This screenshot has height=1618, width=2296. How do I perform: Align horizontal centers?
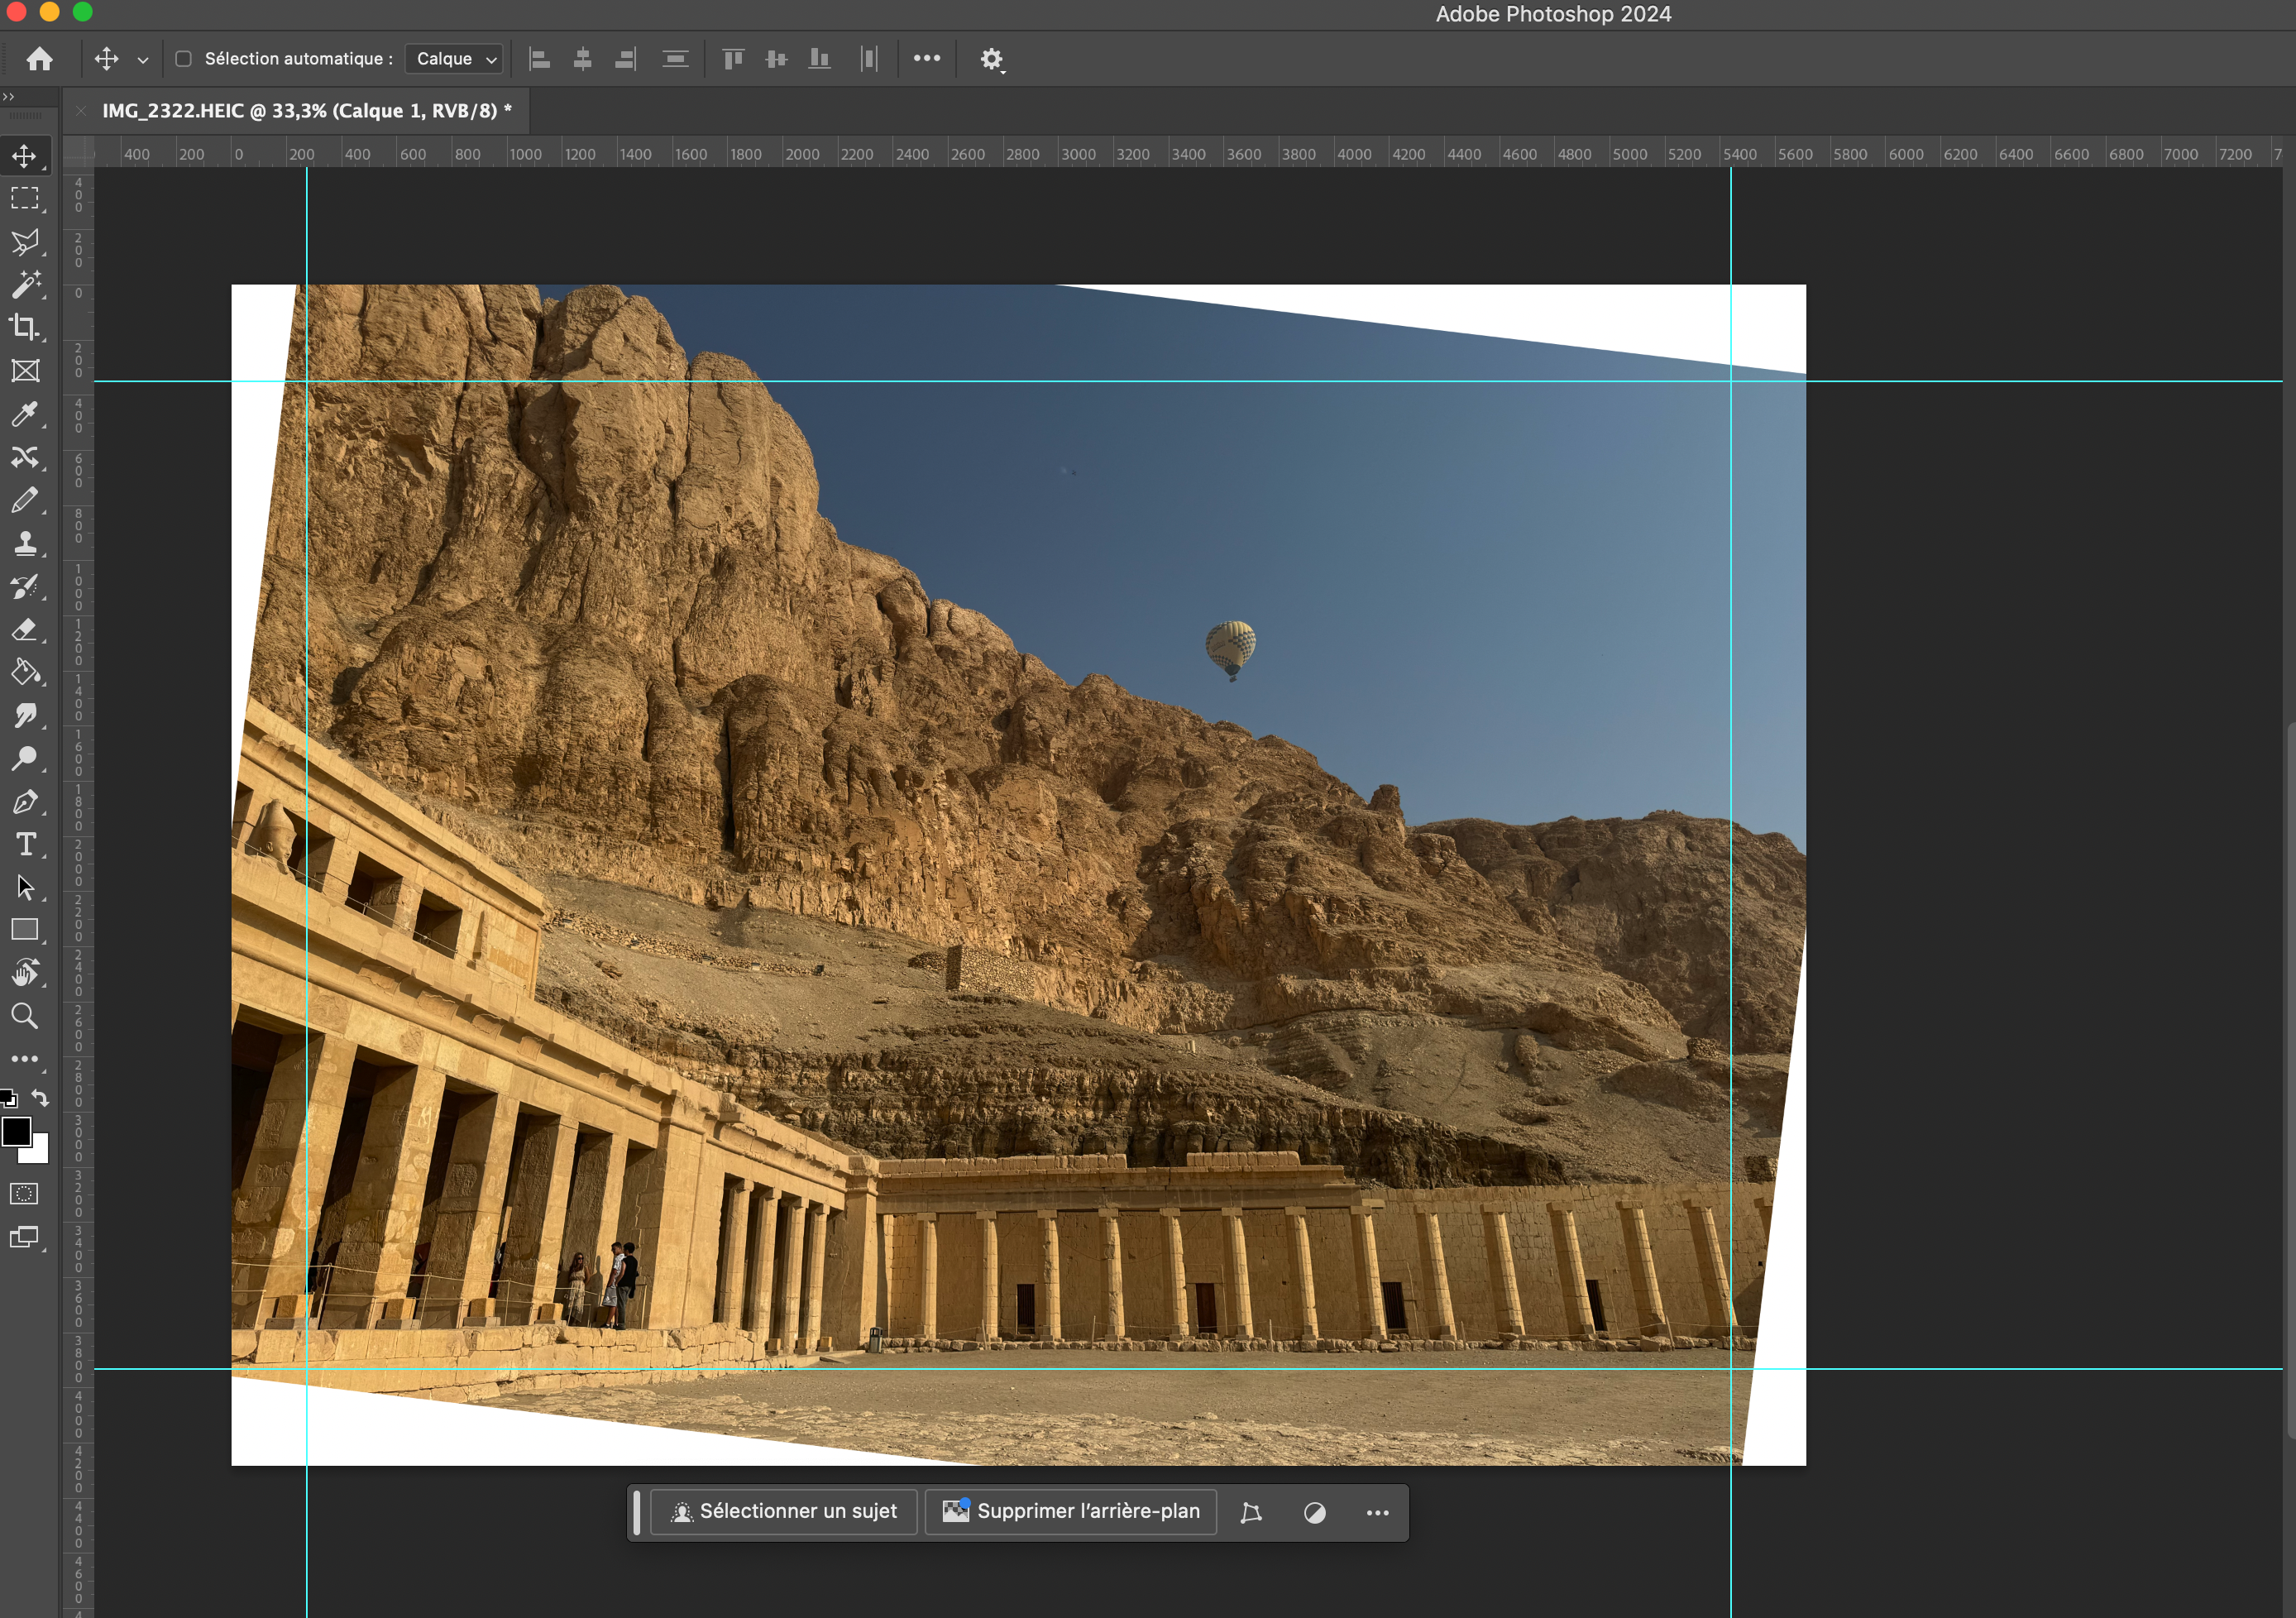click(583, 59)
